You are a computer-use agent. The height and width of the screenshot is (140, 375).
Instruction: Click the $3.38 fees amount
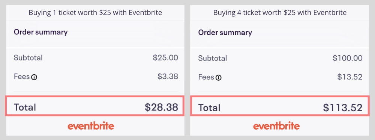click(x=168, y=77)
